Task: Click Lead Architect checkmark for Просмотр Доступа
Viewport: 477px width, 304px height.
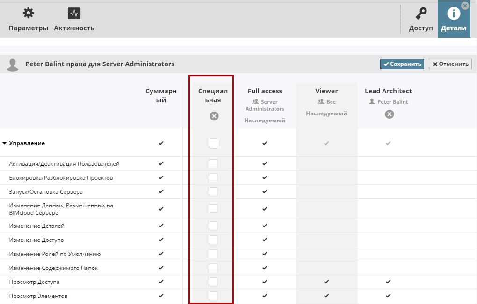Action: [388, 282]
